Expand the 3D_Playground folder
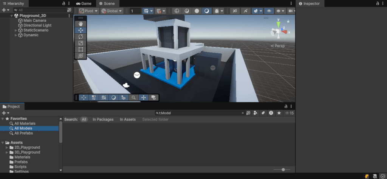The width and height of the screenshot is (387, 179). [x=7, y=152]
